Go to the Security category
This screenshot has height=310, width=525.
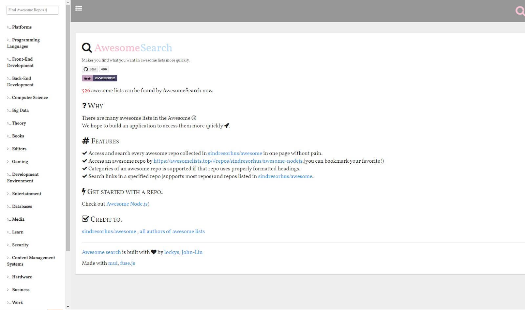tap(18, 245)
